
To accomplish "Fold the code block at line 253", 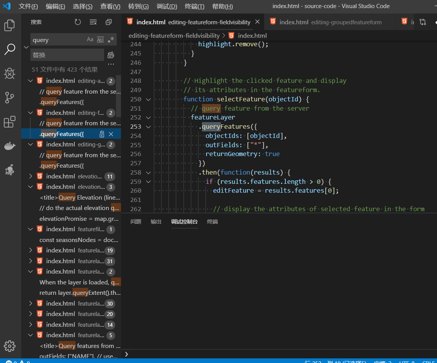I will [x=148, y=127].
